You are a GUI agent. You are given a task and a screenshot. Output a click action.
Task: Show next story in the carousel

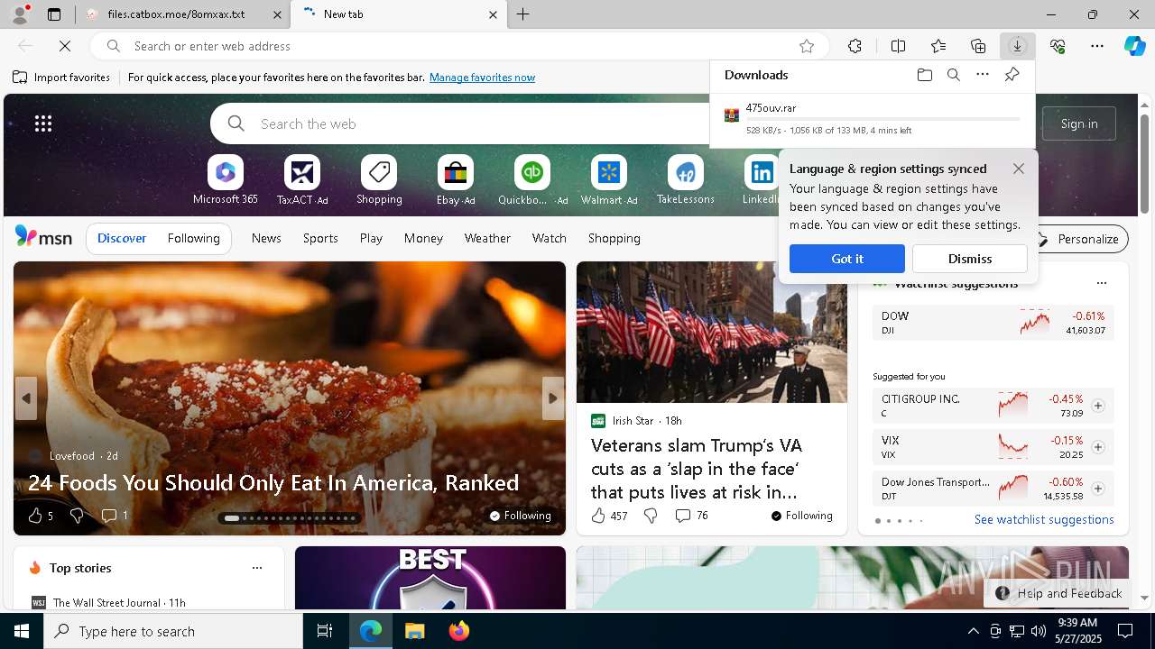[553, 398]
